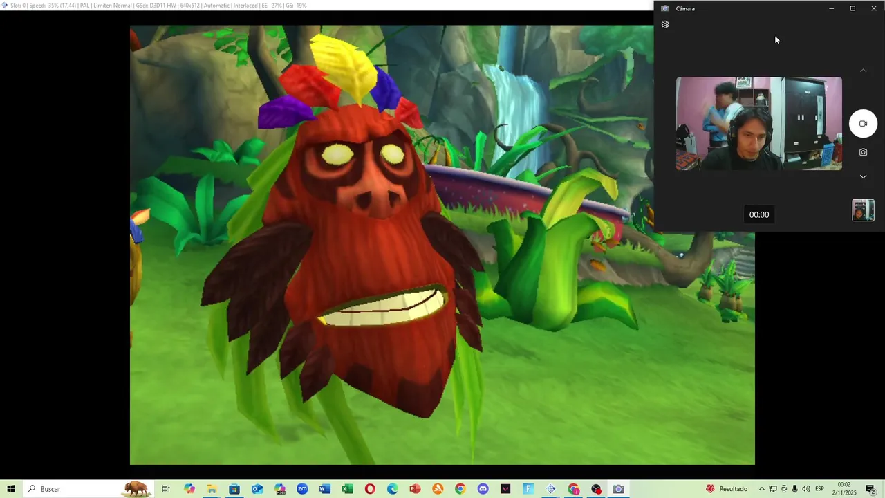Image resolution: width=885 pixels, height=498 pixels.
Task: Launch Copilot from the taskbar
Action: click(x=189, y=489)
